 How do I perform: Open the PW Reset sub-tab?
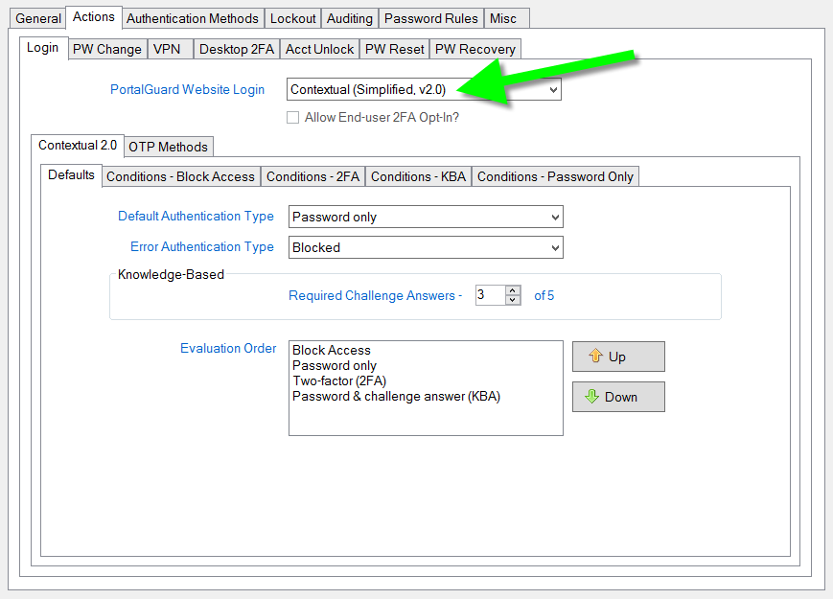point(394,50)
